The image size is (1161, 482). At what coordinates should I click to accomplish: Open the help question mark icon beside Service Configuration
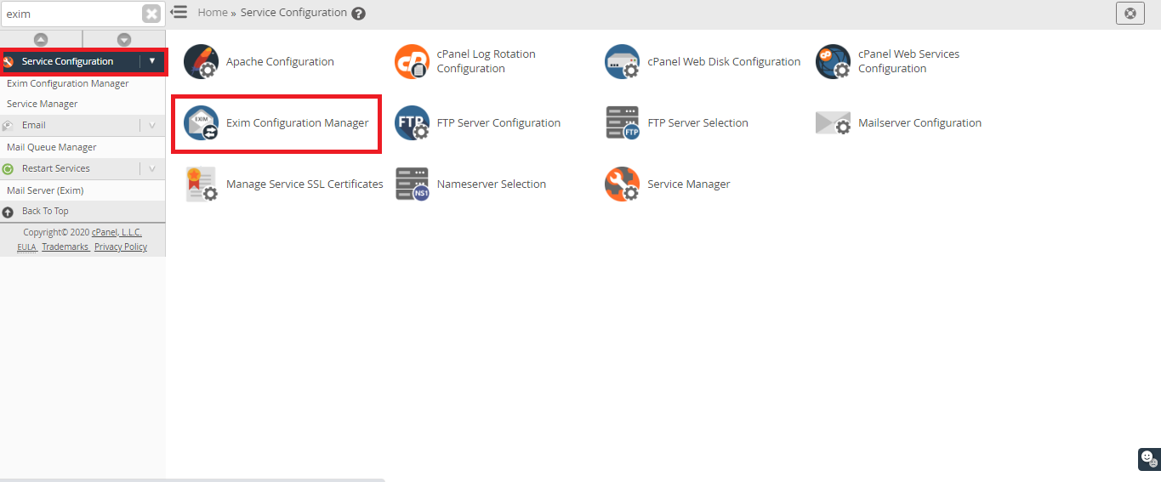359,14
